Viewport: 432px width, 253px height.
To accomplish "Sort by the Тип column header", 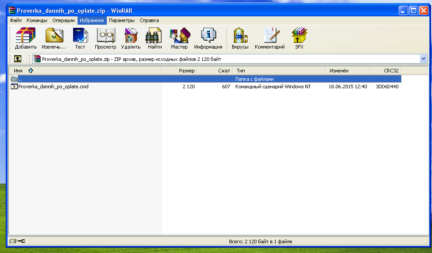I will [279, 71].
